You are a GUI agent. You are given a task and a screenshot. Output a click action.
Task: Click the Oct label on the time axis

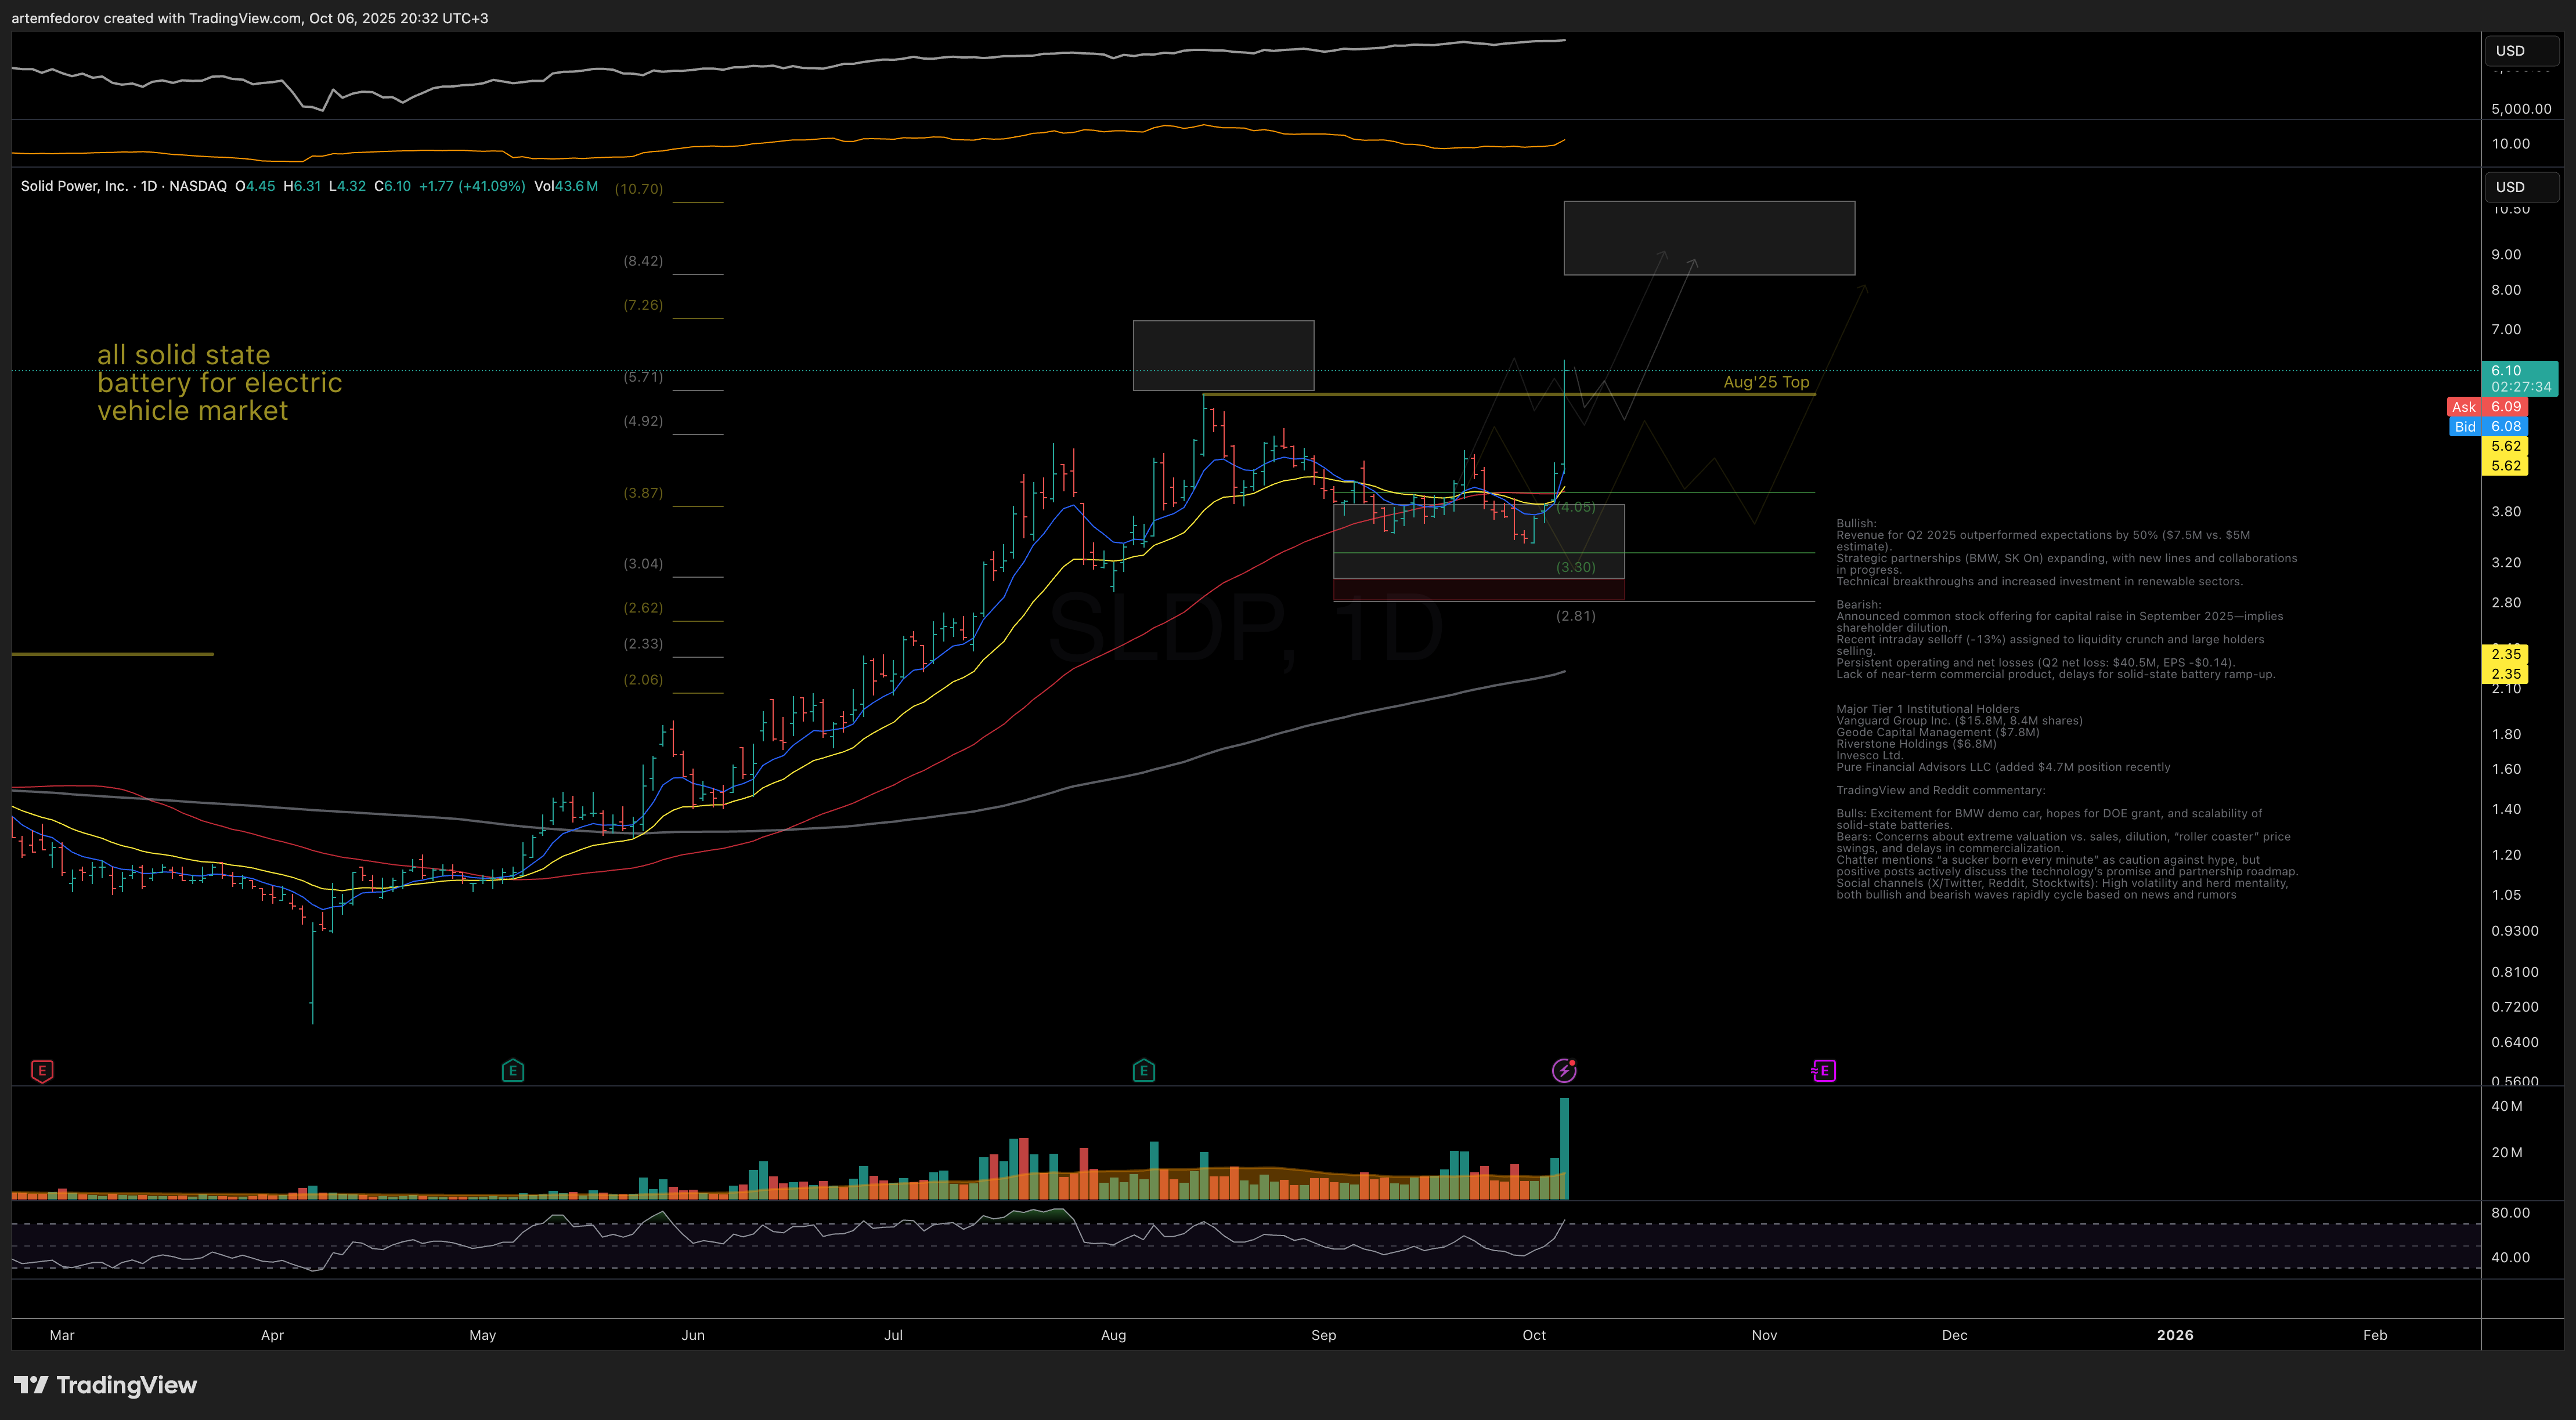[x=1534, y=1335]
